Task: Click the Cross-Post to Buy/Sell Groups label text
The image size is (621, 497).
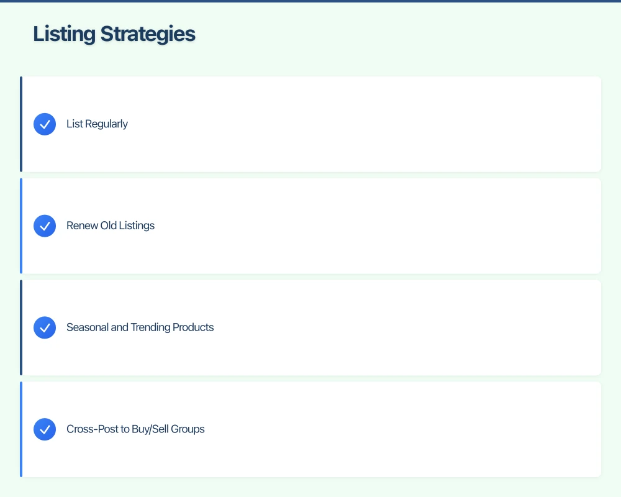Action: (x=135, y=429)
